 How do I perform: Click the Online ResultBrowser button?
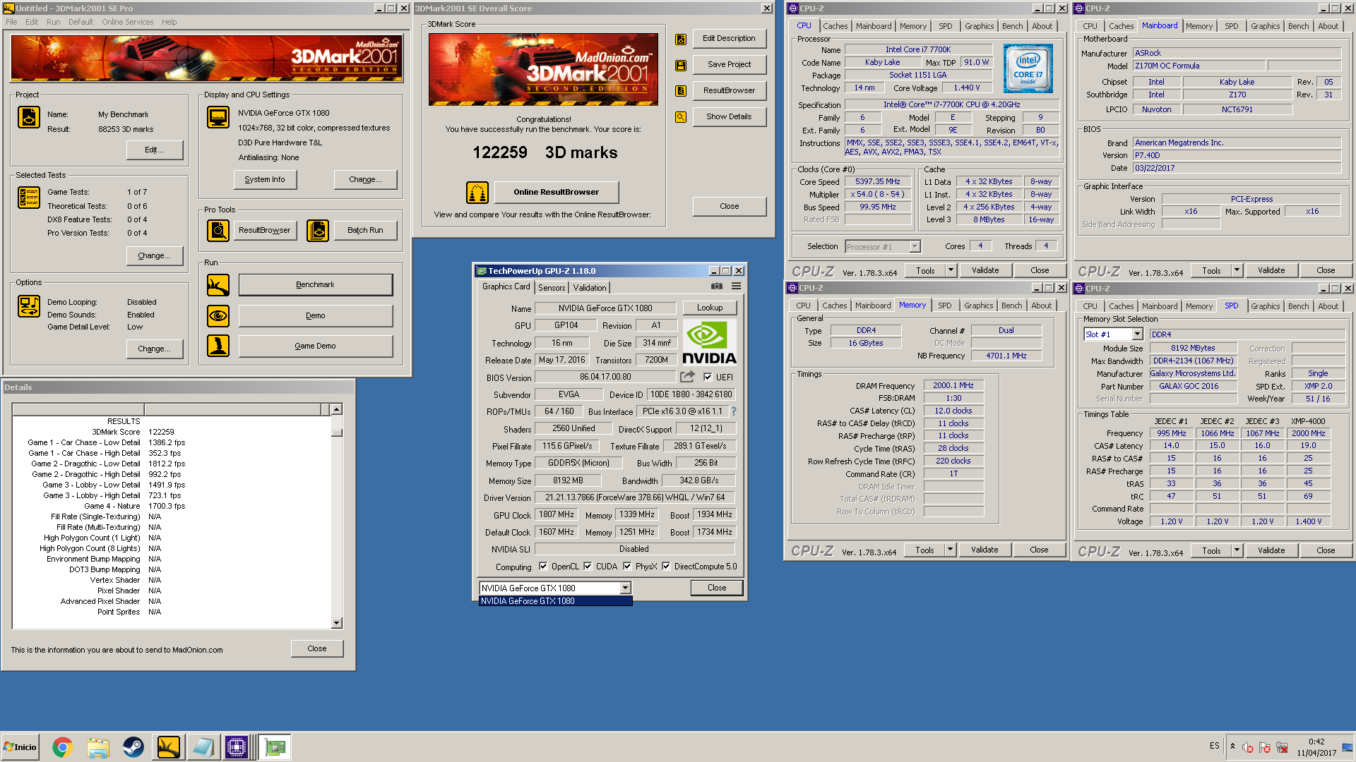[556, 192]
